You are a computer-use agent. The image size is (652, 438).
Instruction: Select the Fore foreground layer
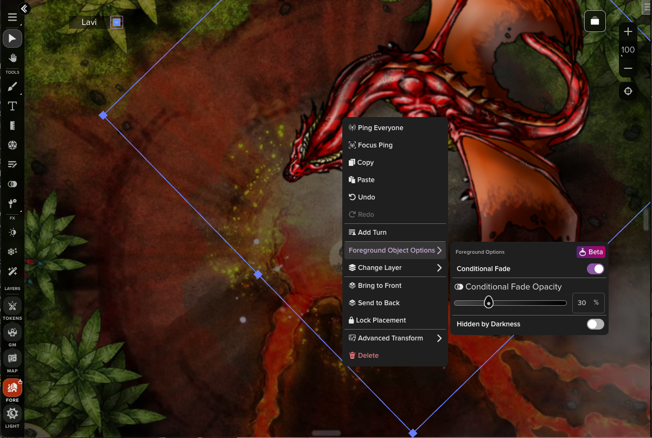(x=12, y=387)
